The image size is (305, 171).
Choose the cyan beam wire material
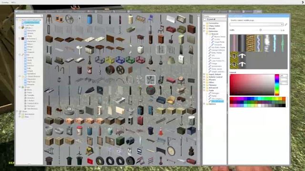[x=274, y=43]
